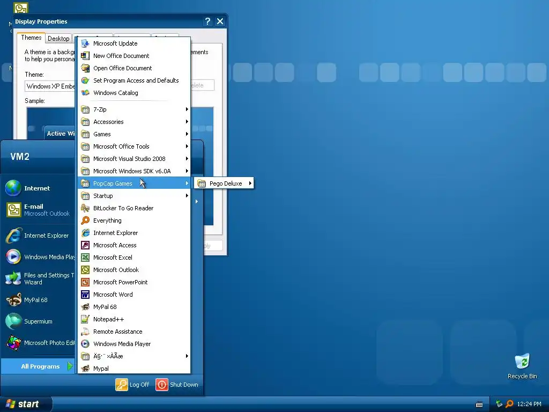Open MyPal 68 in All Programs list
The width and height of the screenshot is (549, 412).
tap(134, 307)
